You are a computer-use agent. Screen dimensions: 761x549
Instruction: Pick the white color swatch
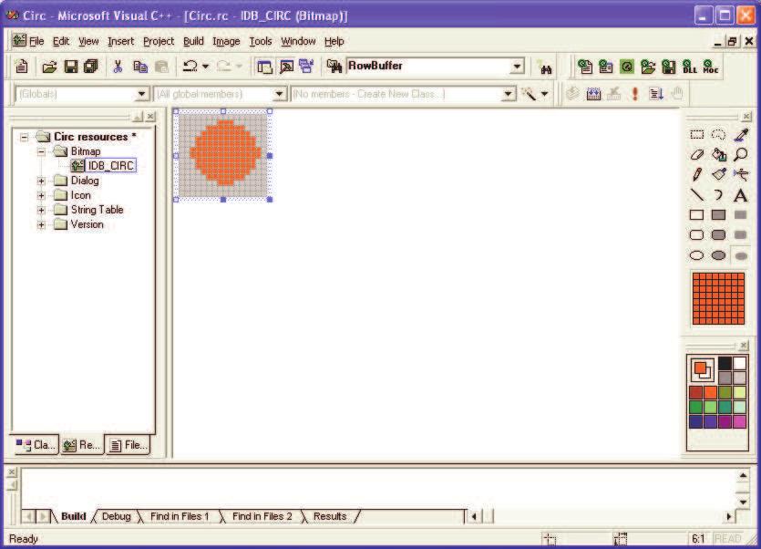coord(740,363)
